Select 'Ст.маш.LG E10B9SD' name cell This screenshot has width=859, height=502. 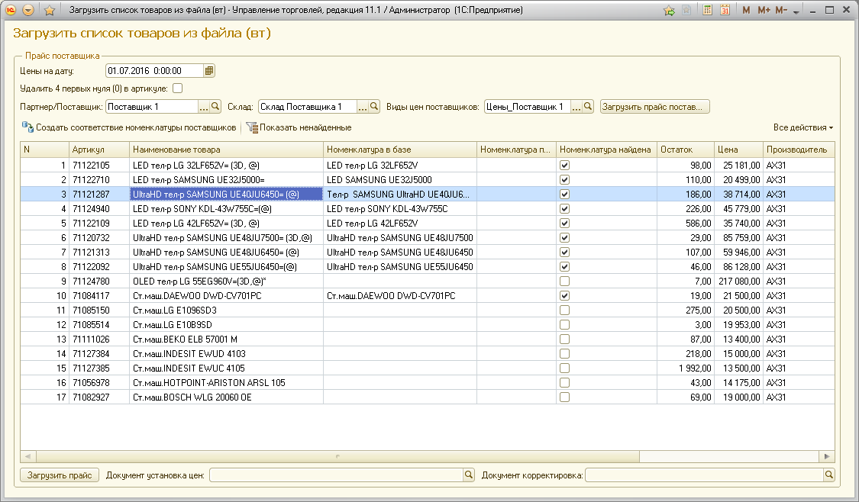click(x=226, y=325)
